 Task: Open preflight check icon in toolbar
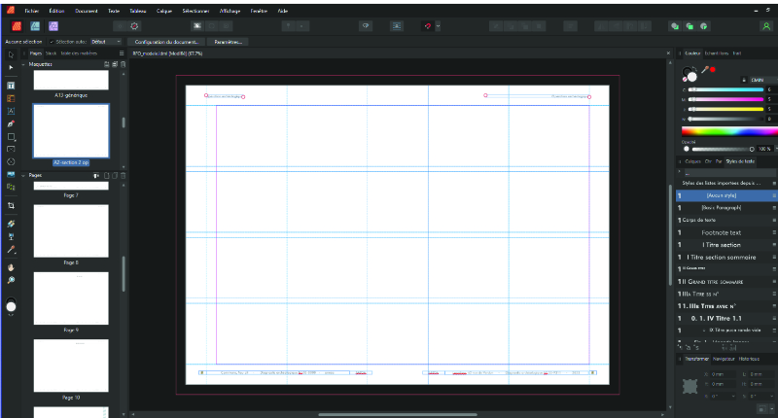coord(134,26)
